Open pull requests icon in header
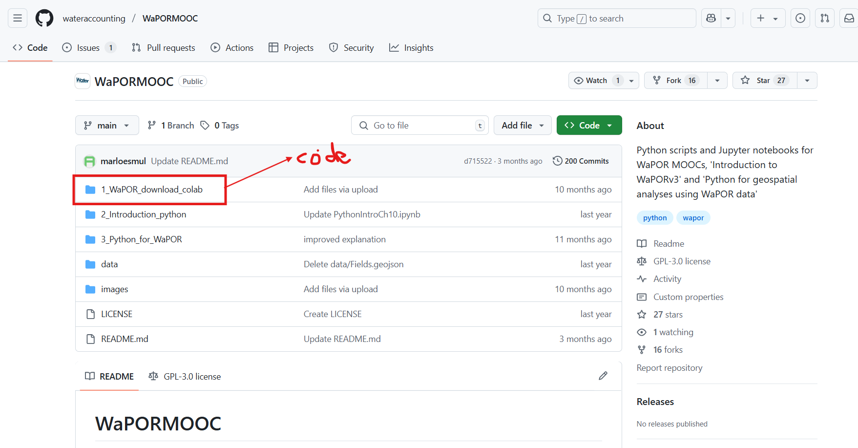 (825, 18)
